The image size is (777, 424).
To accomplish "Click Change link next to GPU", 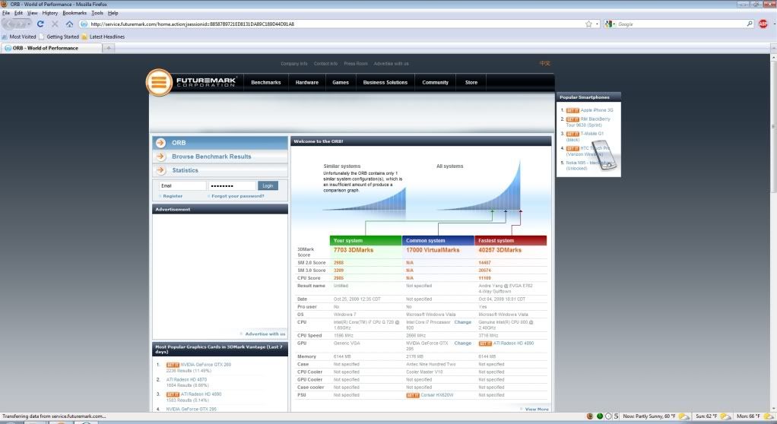I will tap(463, 343).
